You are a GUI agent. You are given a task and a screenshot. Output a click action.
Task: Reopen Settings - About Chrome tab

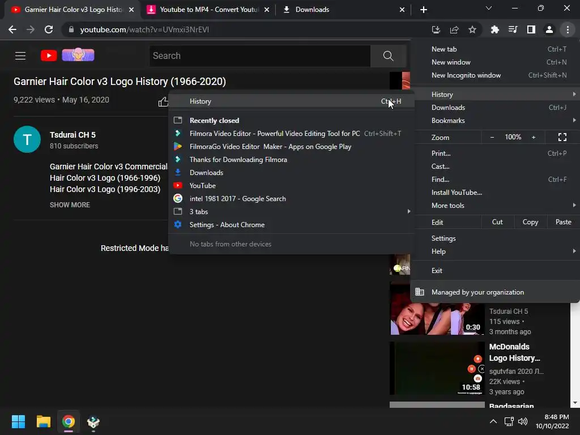tap(292, 225)
